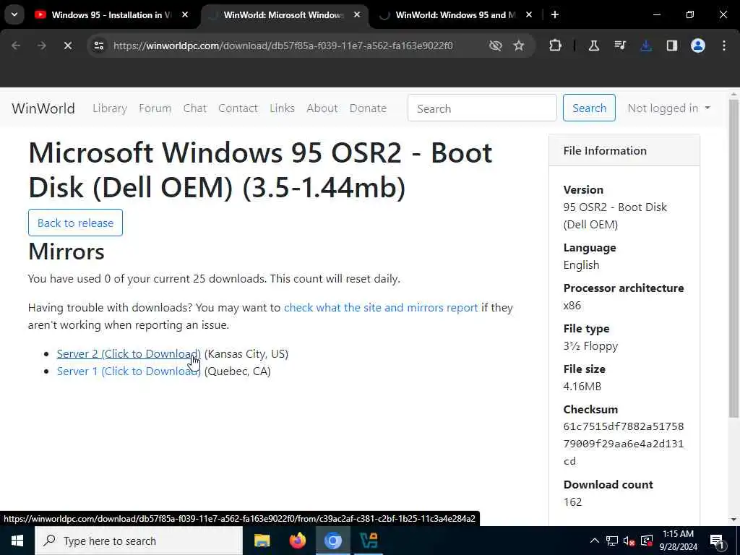This screenshot has height=555, width=740.
Task: Close the WinWorld: Microsoft Windows tab
Action: [x=357, y=15]
